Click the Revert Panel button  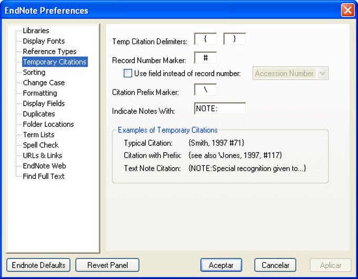107,265
